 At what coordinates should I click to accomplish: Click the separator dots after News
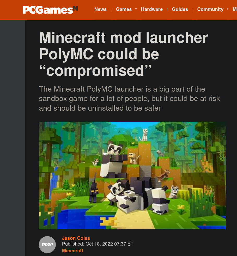click(x=111, y=10)
